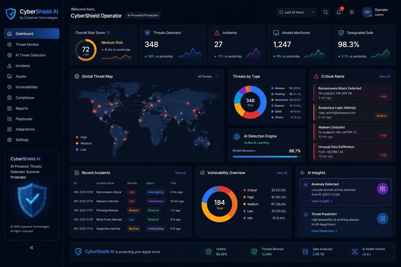This screenshot has width=401, height=267.
Task: Click the Critical Alerts warning icon
Action: tap(316, 76)
